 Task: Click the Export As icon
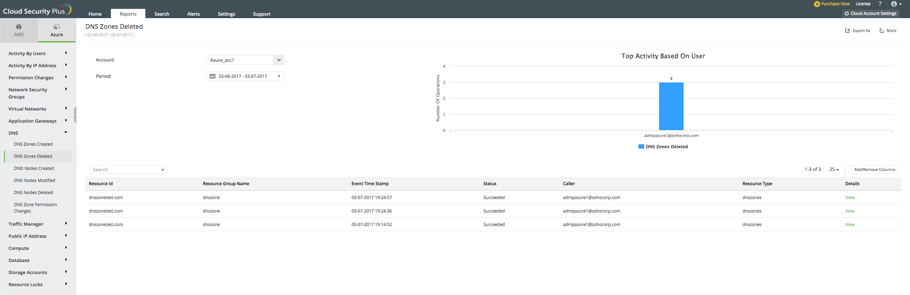click(847, 31)
